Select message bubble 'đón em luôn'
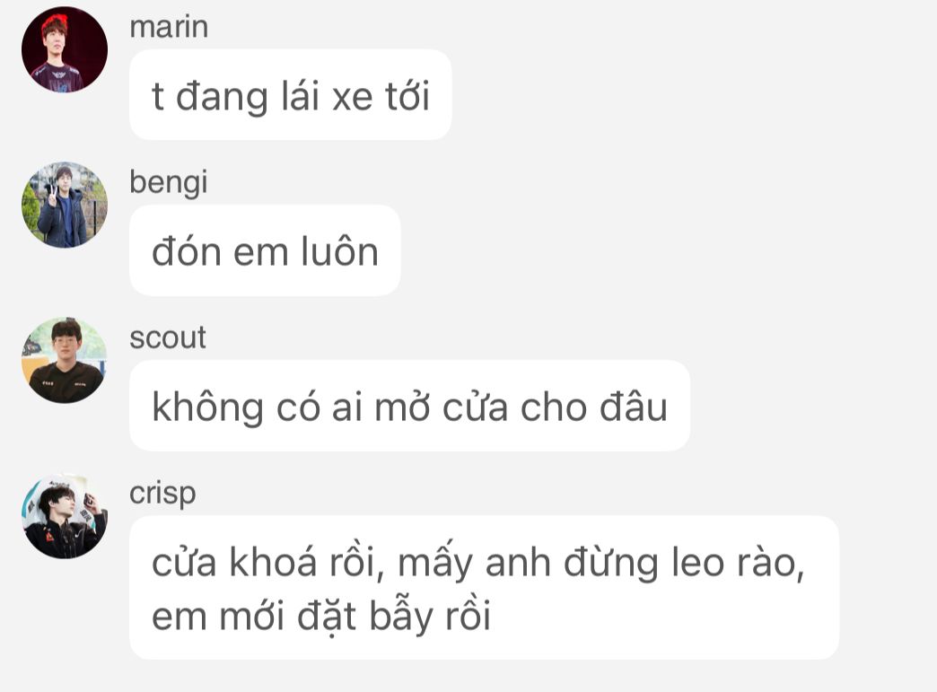Screen dimensions: 937x692 [x=265, y=250]
